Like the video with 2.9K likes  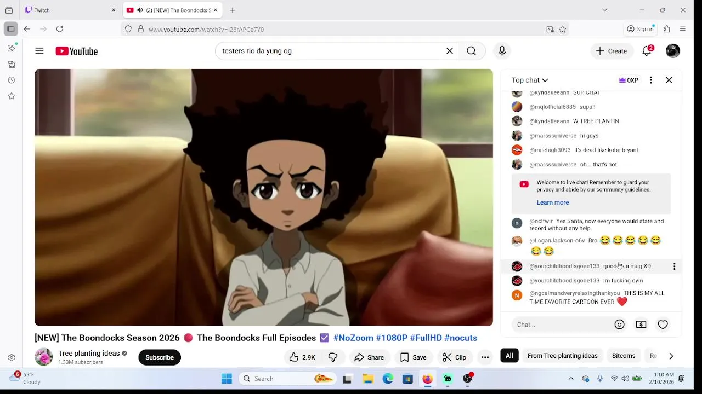(302, 357)
